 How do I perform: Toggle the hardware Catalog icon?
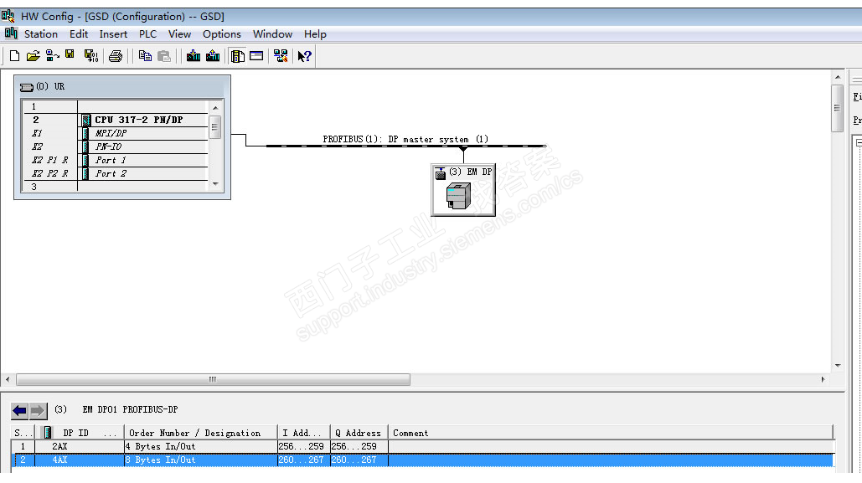click(238, 55)
